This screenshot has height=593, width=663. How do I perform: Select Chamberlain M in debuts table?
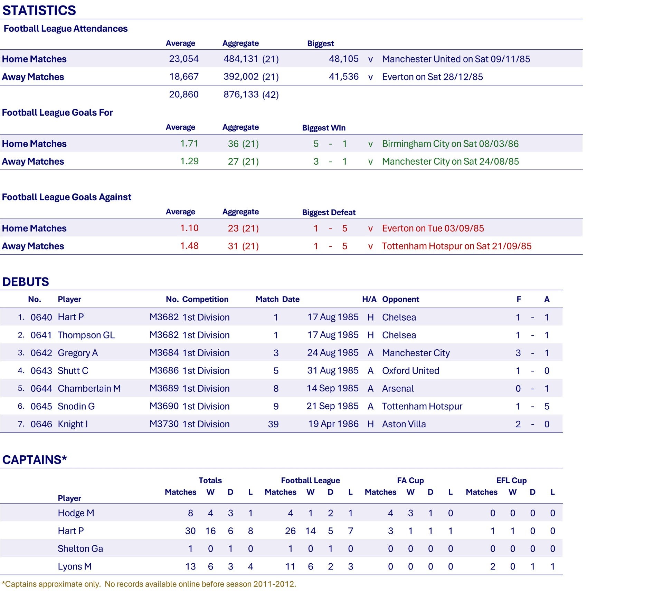point(89,388)
